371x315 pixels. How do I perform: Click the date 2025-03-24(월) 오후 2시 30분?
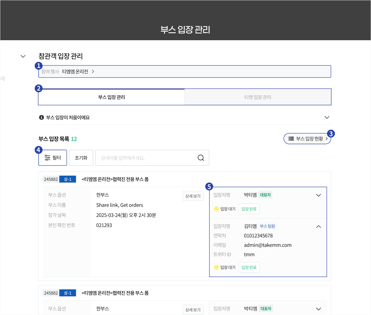coord(126,215)
